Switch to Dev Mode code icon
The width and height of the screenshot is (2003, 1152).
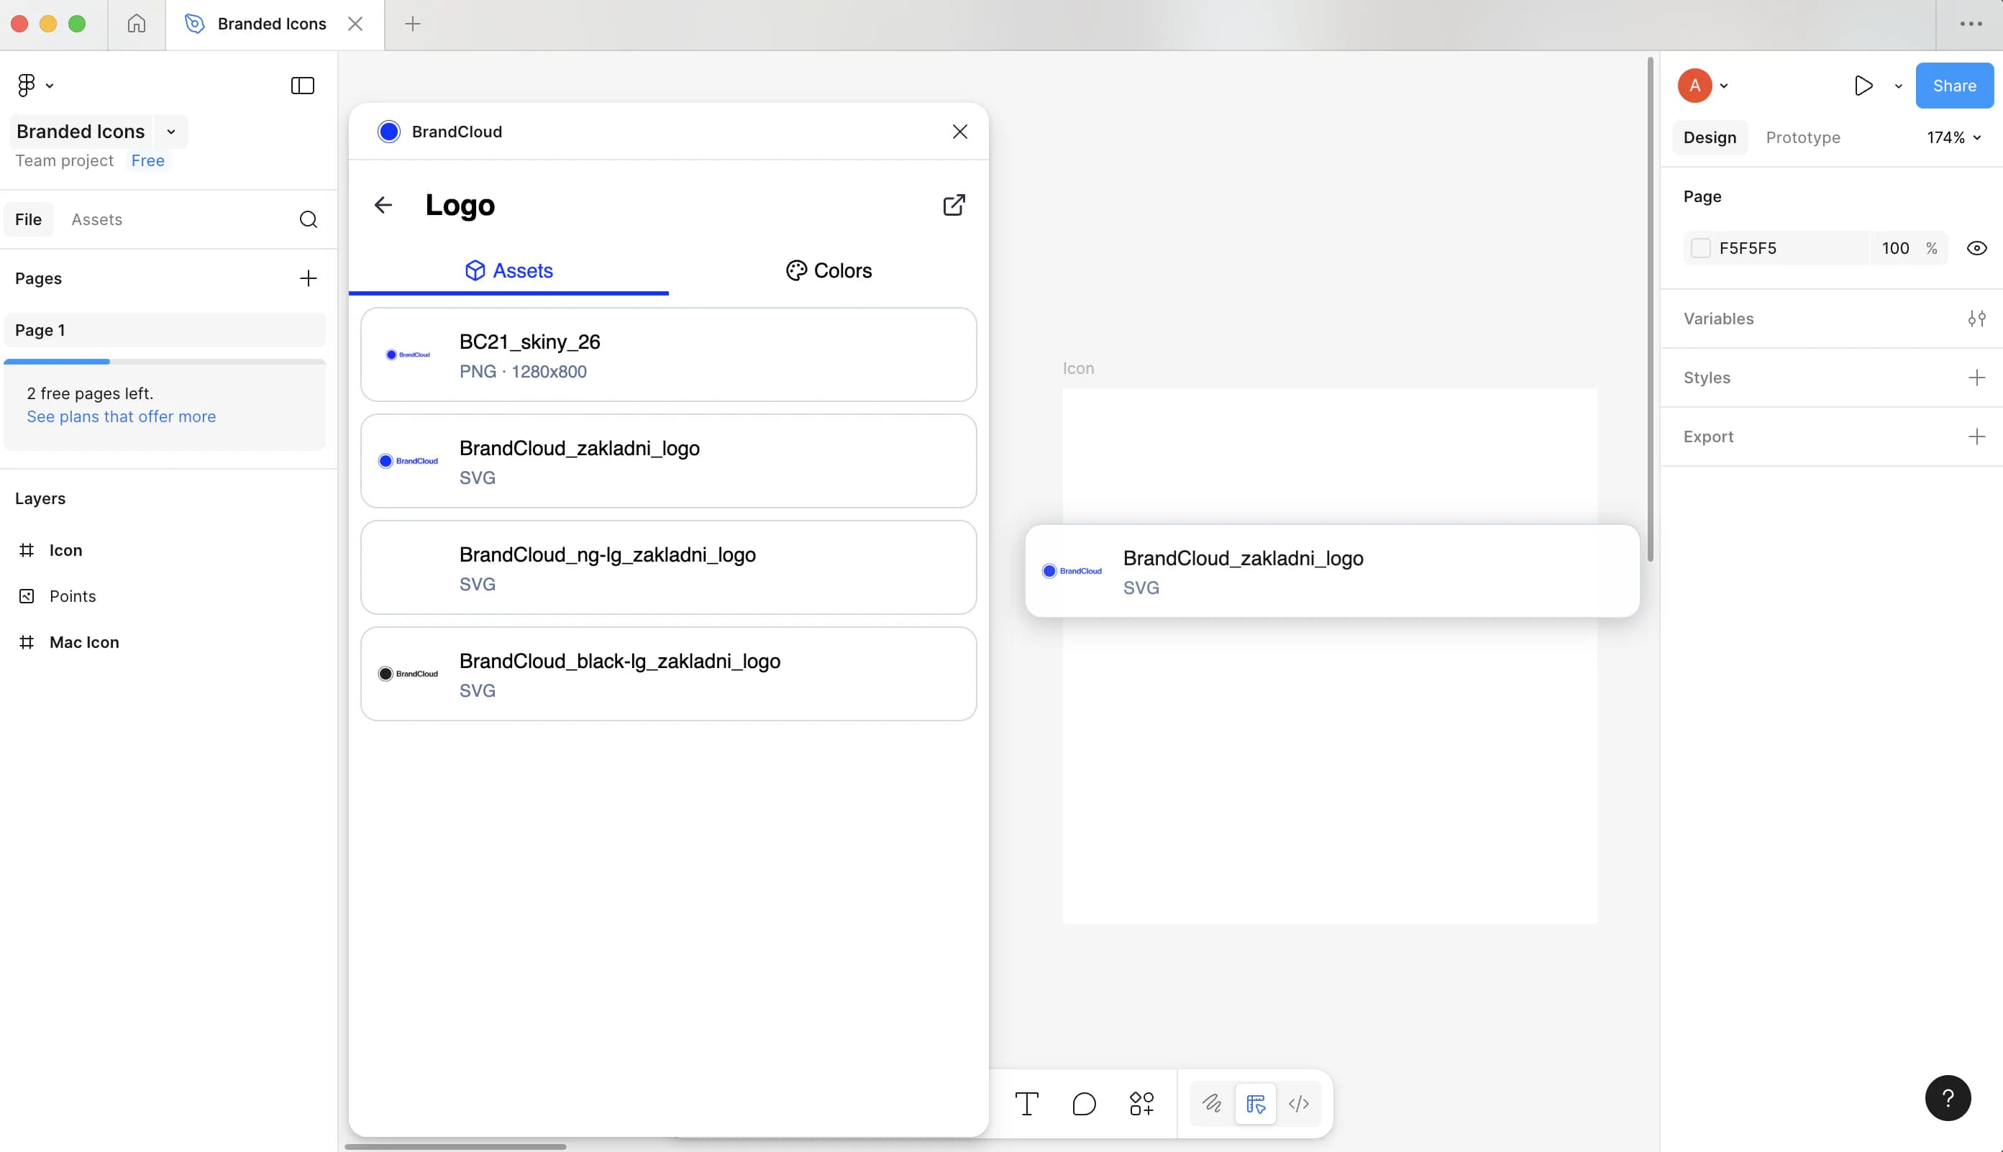1298,1103
